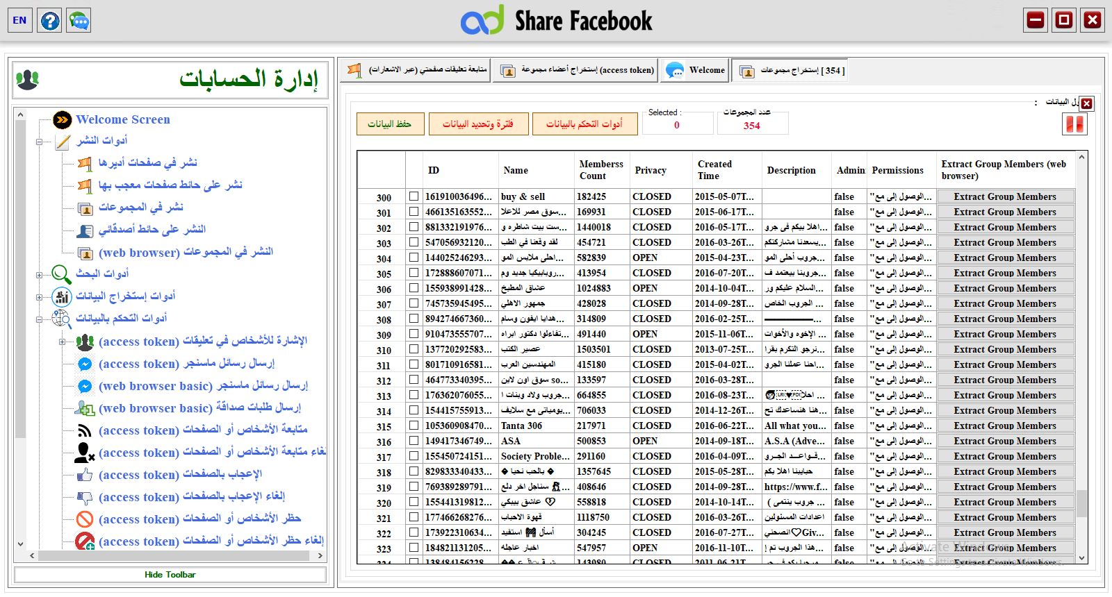Click the thumbs-down unlike pages icon
Screen dimensions: 1112x597
click(85, 497)
